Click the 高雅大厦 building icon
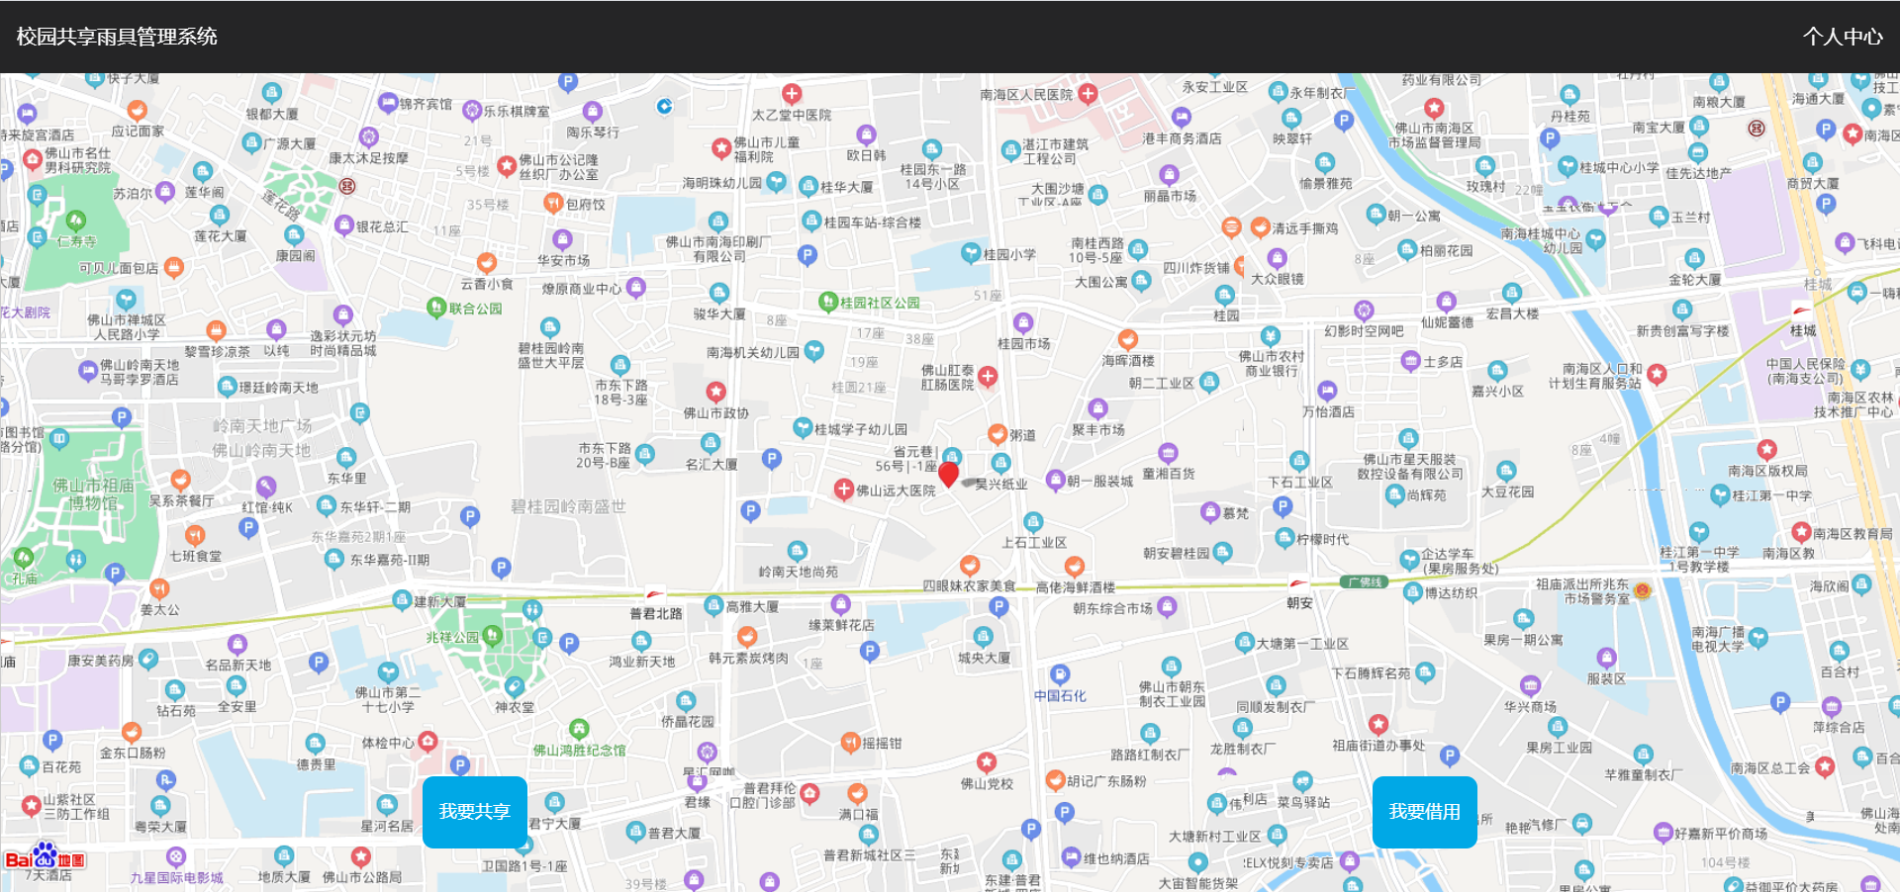This screenshot has width=1900, height=892. pos(713,605)
